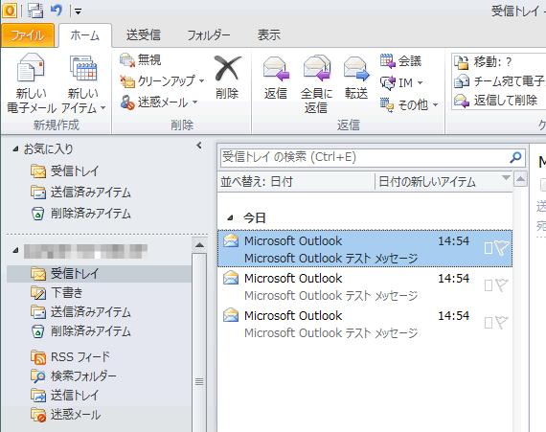Toggle the flag on the first Microsoft Outlook message
Image resolution: width=546 pixels, height=432 pixels.
pyautogui.click(x=502, y=248)
